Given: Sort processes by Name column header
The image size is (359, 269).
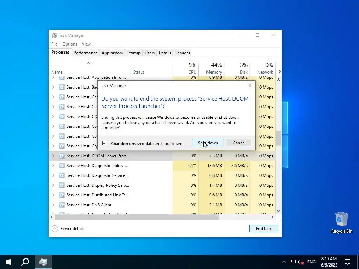Looking at the screenshot, I should tap(90, 68).
